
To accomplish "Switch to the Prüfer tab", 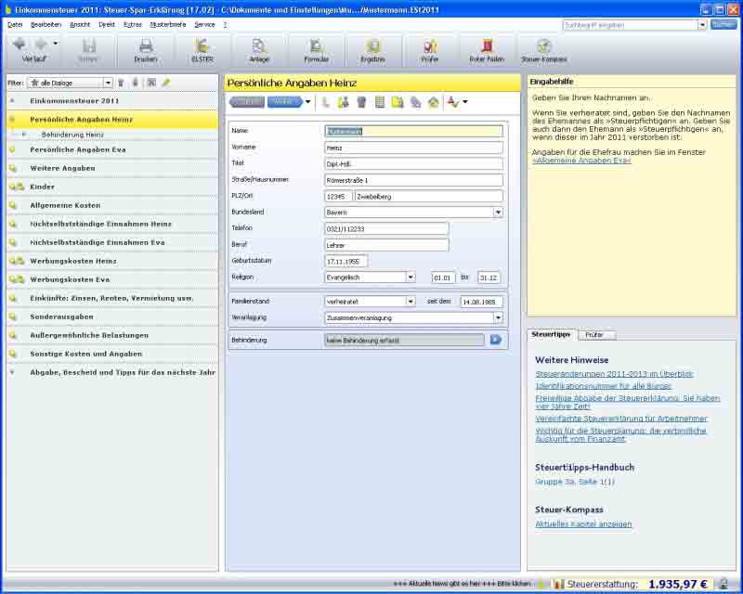I will click(596, 335).
